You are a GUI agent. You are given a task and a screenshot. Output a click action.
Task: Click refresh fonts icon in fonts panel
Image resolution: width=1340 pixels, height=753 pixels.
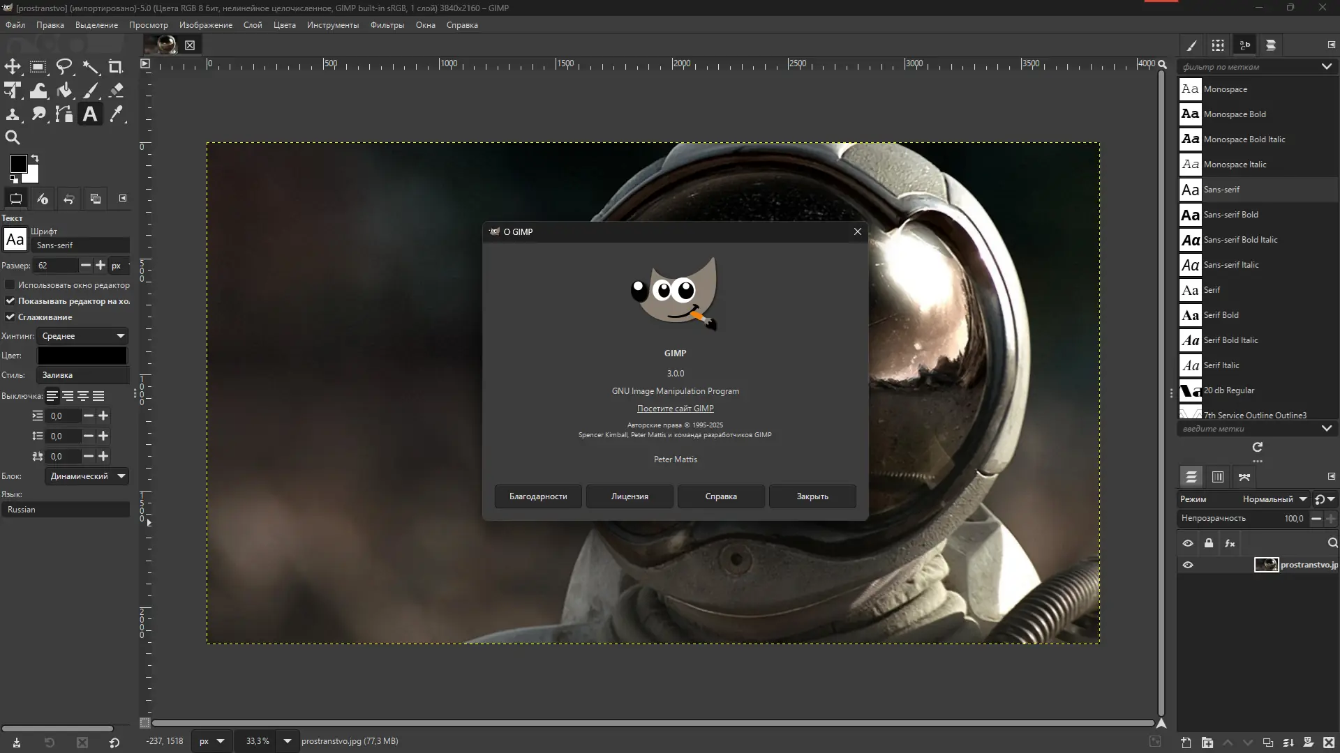pyautogui.click(x=1257, y=447)
